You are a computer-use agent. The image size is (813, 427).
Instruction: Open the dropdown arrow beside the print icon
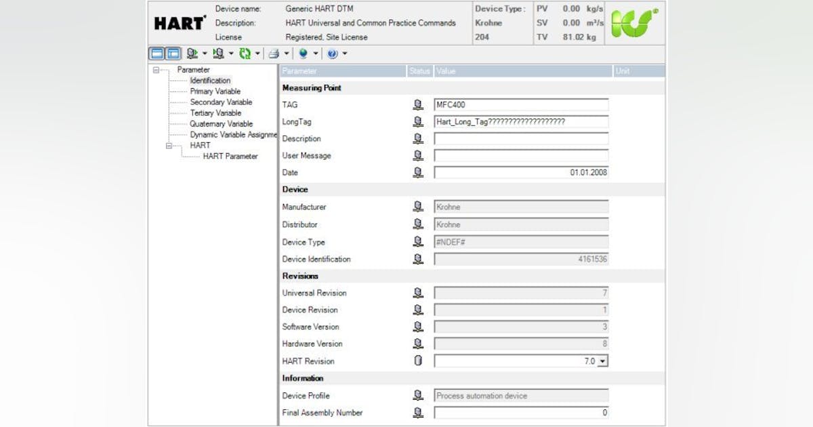coord(286,54)
